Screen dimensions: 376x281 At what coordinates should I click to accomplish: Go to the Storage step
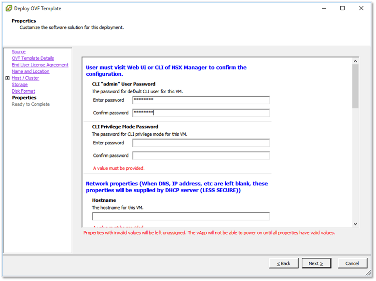(20, 84)
